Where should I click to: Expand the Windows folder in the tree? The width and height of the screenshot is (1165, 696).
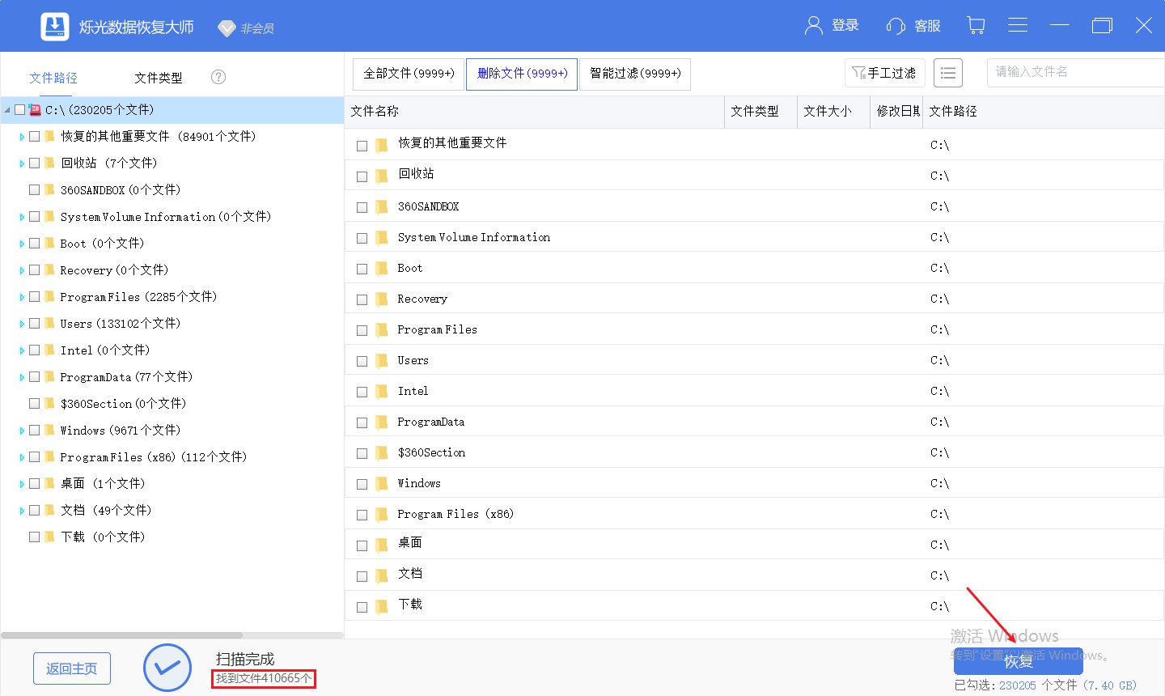[x=20, y=430]
